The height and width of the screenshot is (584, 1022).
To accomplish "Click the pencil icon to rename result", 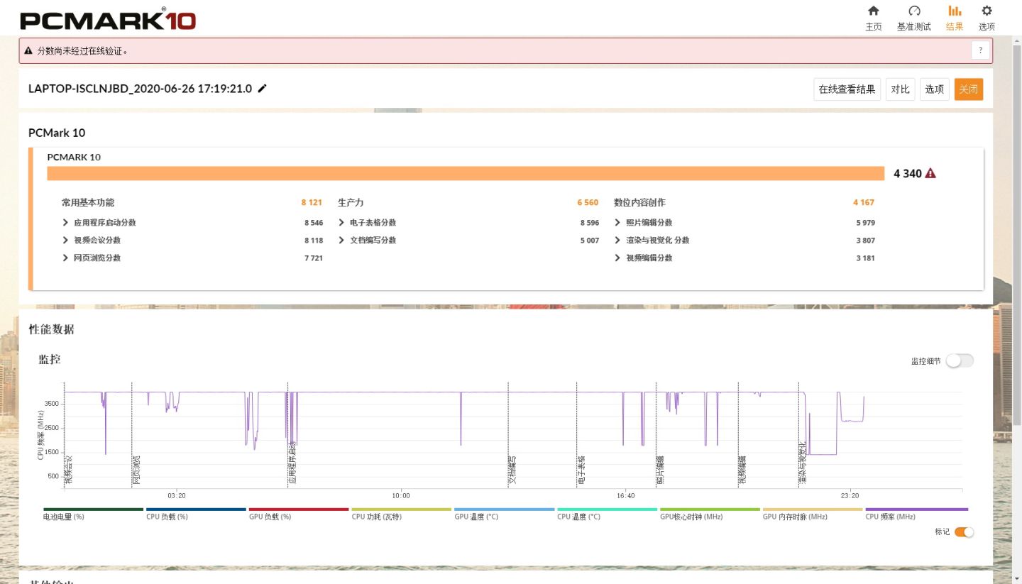I will click(x=263, y=89).
